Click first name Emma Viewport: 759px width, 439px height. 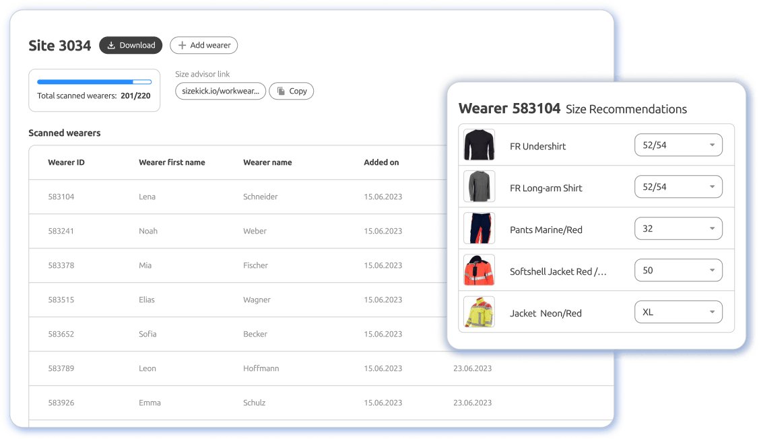[x=150, y=403]
